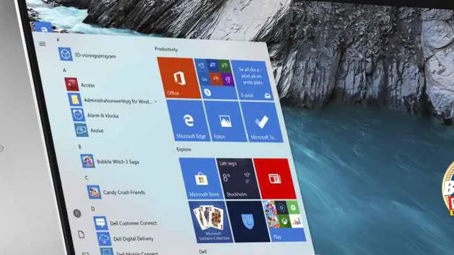Click the letter C heading in app list
This screenshot has width=454, height=255.
click(87, 177)
